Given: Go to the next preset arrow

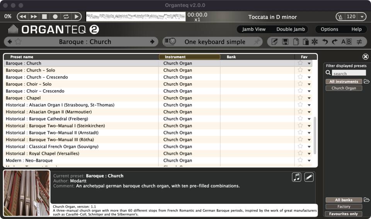Looking at the screenshot, I should pyautogui.click(x=152, y=42).
